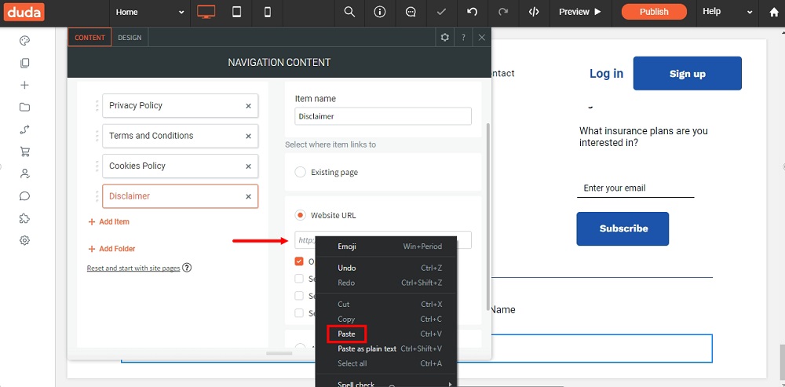This screenshot has width=785, height=387.
Task: Select the Website URL radio button
Action: [x=301, y=215]
